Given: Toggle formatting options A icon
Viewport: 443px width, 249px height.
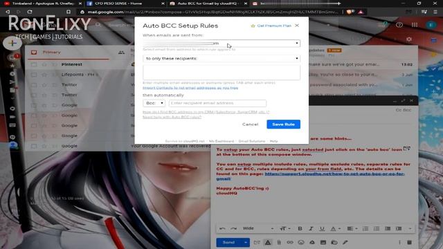Looking at the screenshot, I should pos(268,242).
